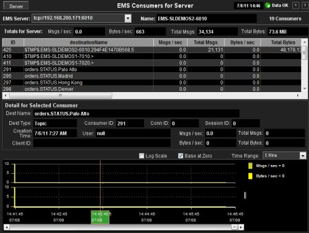Image resolution: width=309 pixels, height=233 pixels.
Task: Click table vertical scrollbar down arrow
Action: point(305,89)
